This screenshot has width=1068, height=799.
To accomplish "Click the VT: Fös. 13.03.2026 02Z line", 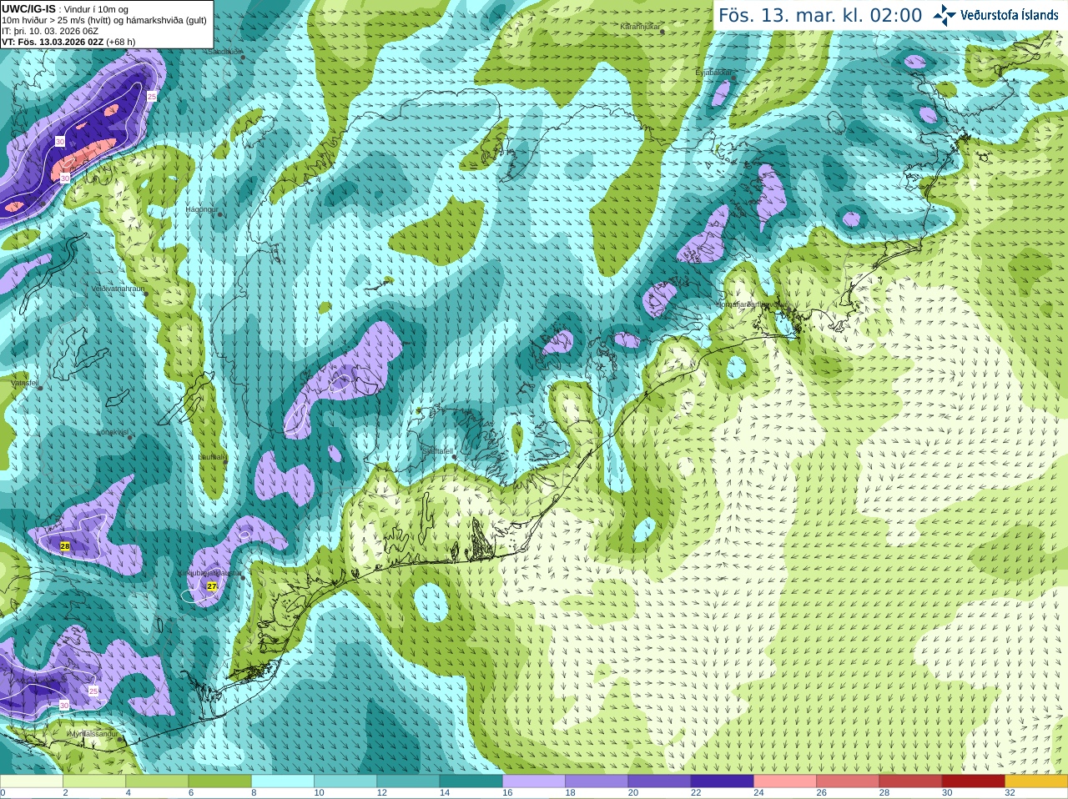I will pos(53,42).
